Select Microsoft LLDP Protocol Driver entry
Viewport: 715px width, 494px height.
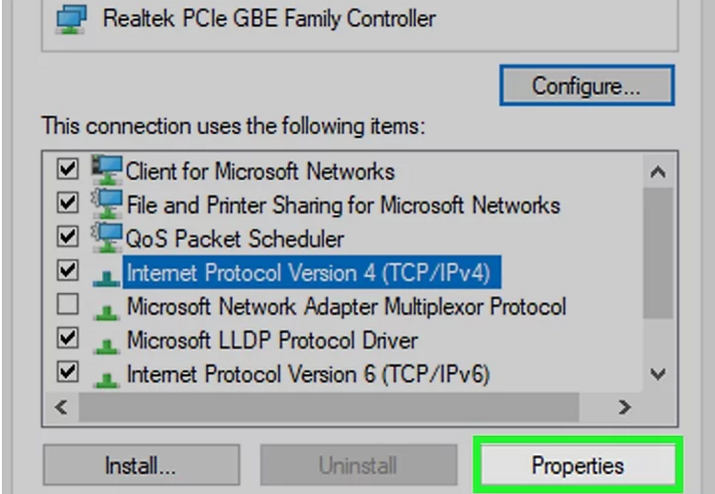pyautogui.click(x=273, y=340)
